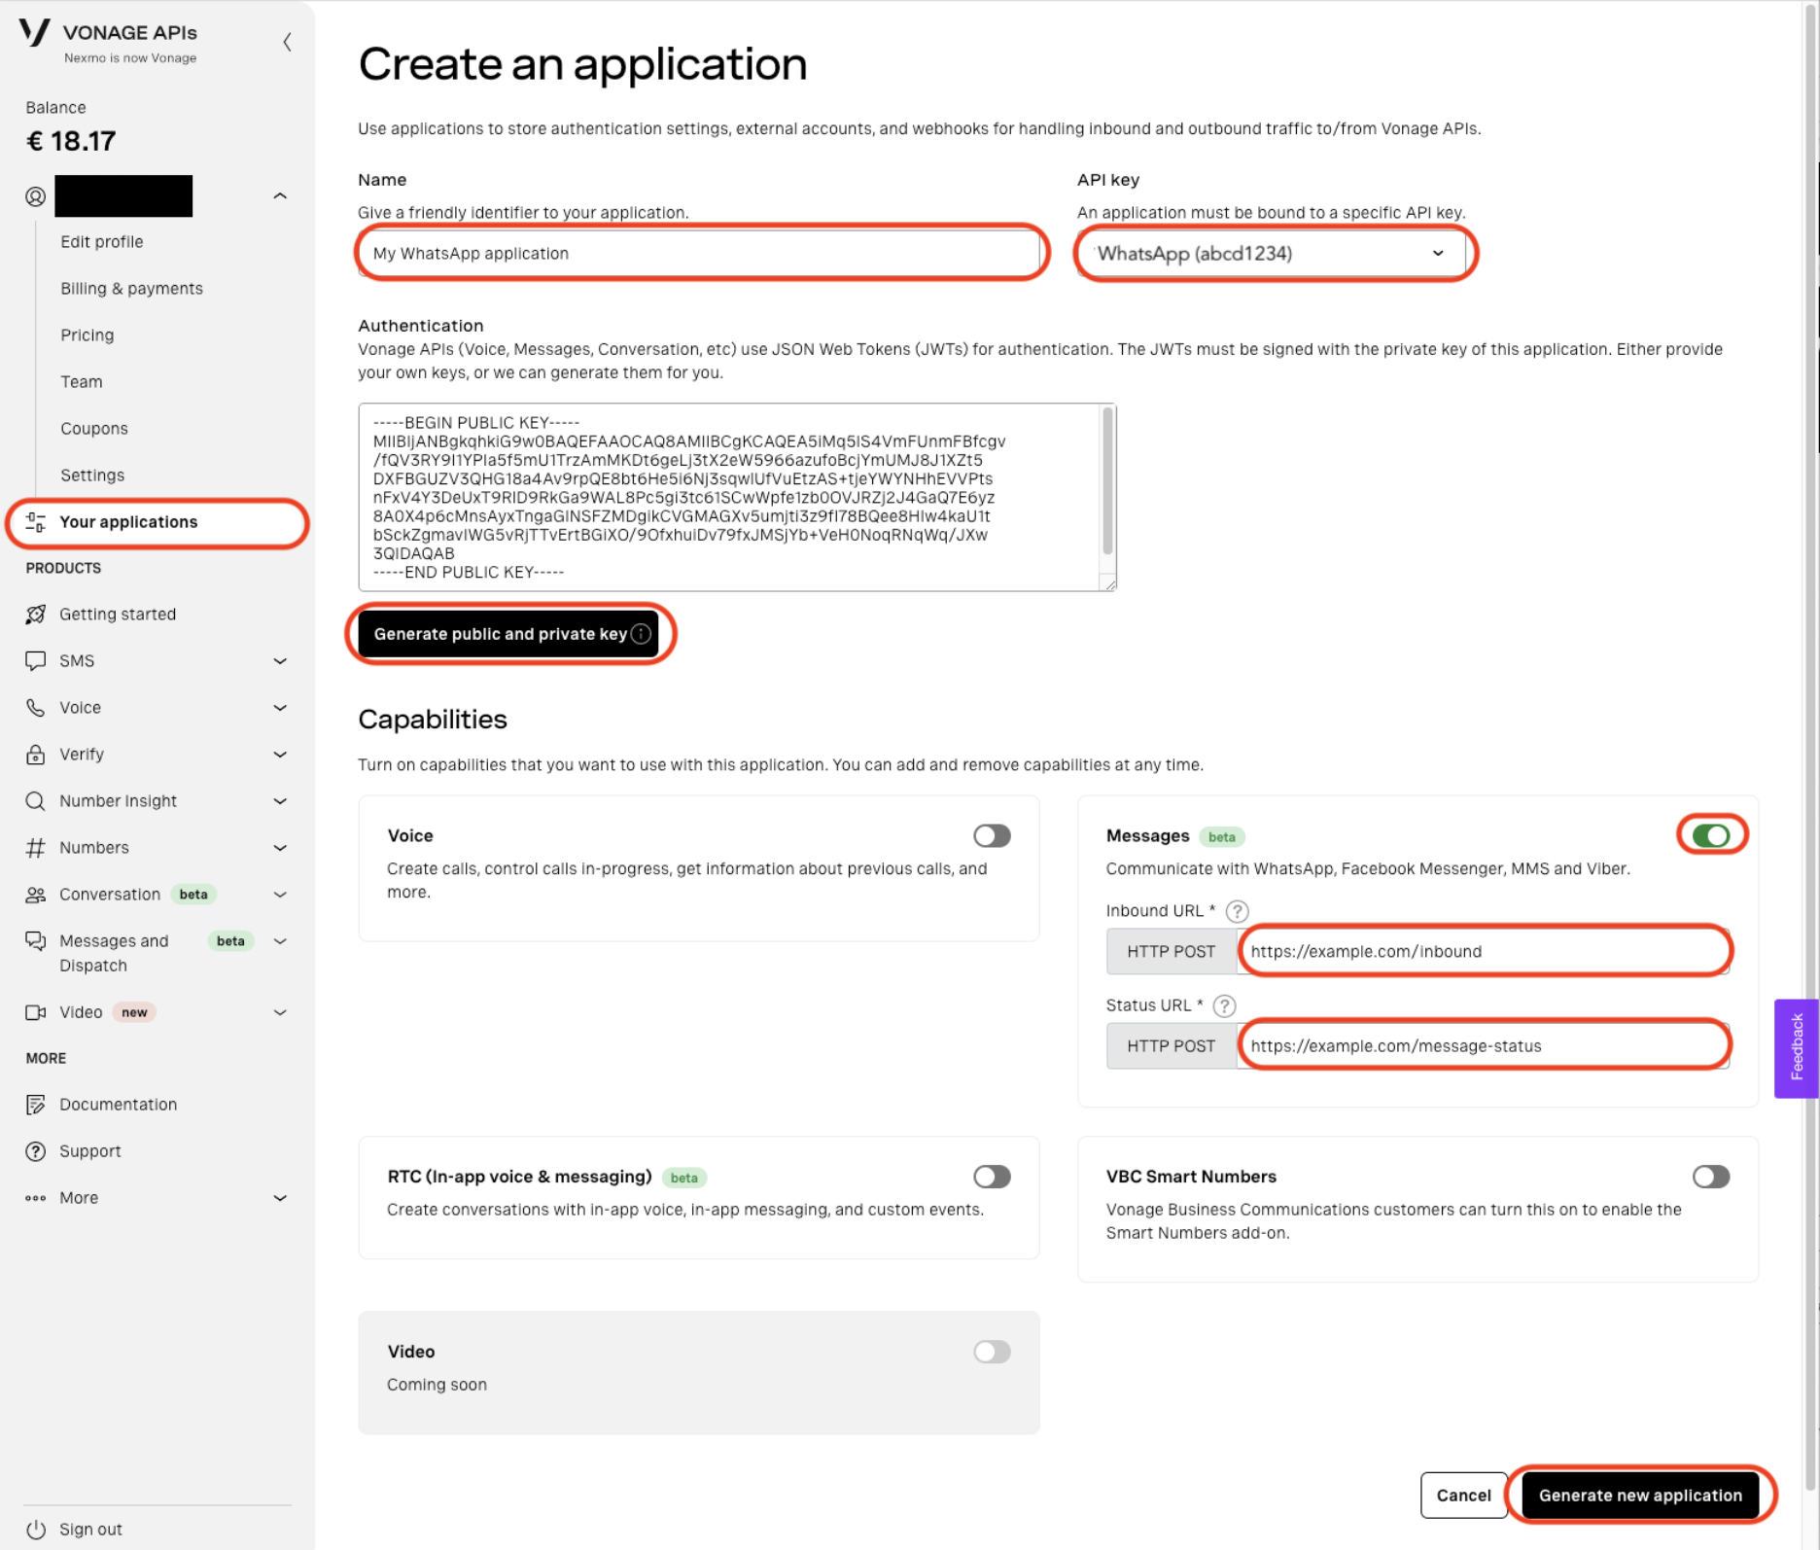
Task: Click the user account avatar icon
Action: pyautogui.click(x=35, y=196)
